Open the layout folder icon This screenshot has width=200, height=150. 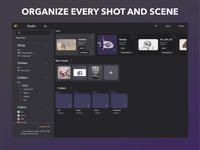click(101, 100)
